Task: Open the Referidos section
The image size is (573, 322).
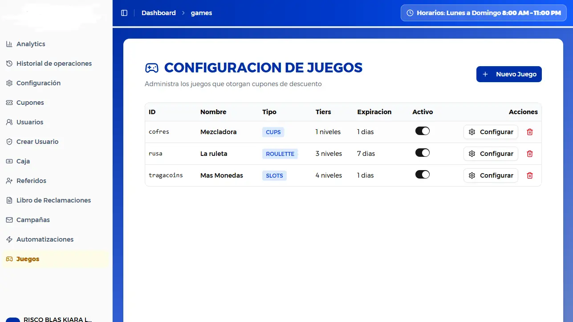Action: click(56, 181)
